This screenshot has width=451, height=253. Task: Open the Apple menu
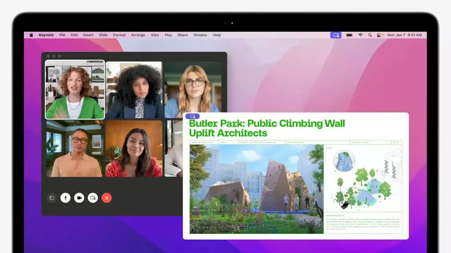tap(31, 35)
